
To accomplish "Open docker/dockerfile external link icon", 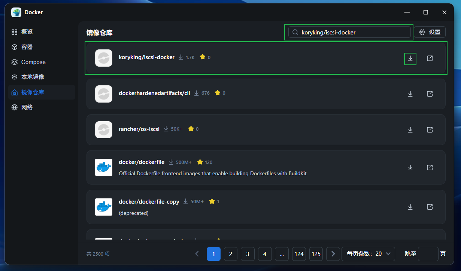I will coord(430,167).
